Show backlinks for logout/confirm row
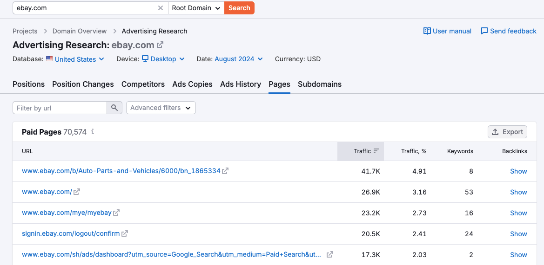This screenshot has width=544, height=265. (518, 234)
